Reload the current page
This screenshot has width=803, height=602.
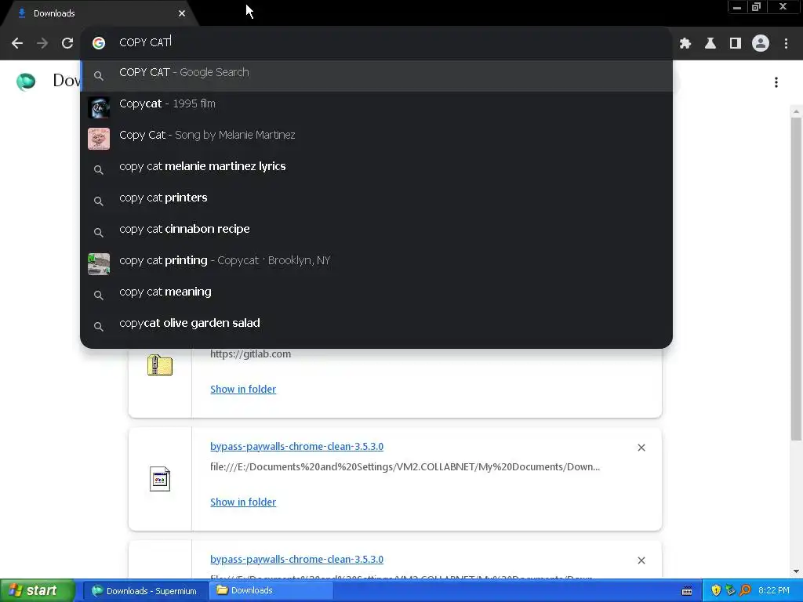pyautogui.click(x=67, y=43)
